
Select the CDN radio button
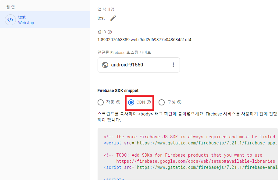[x=131, y=102]
